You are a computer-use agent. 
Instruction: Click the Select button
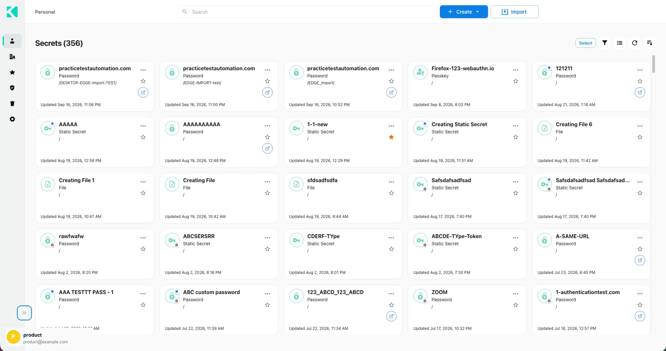(585, 43)
